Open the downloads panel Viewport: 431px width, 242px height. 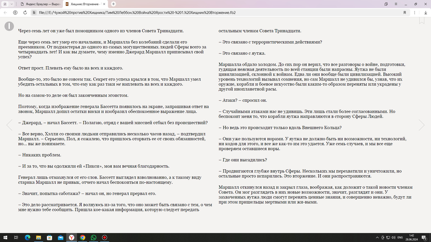coord(425,12)
